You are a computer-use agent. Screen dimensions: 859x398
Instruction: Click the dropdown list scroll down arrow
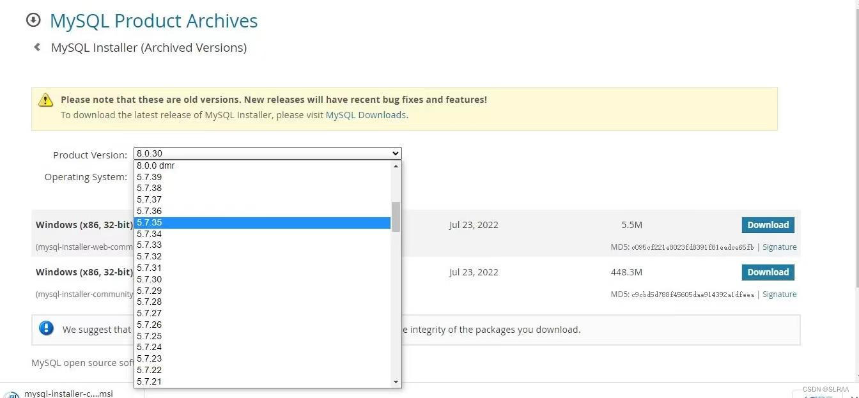point(396,382)
